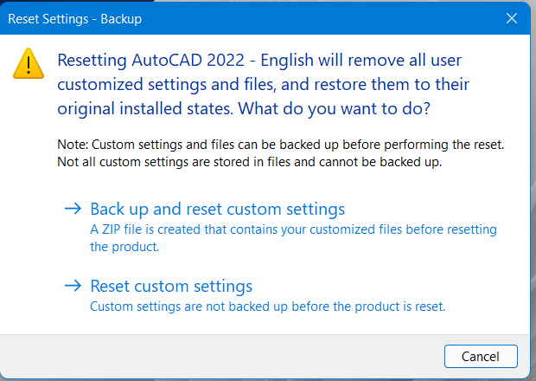Click the 'Not all custom settings' note line
Screen dimensions: 536x381
pos(250,162)
